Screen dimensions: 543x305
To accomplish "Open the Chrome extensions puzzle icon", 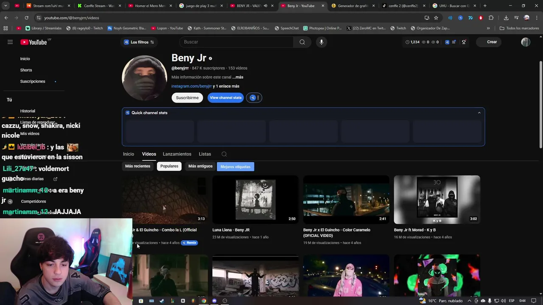I will pos(491,18).
